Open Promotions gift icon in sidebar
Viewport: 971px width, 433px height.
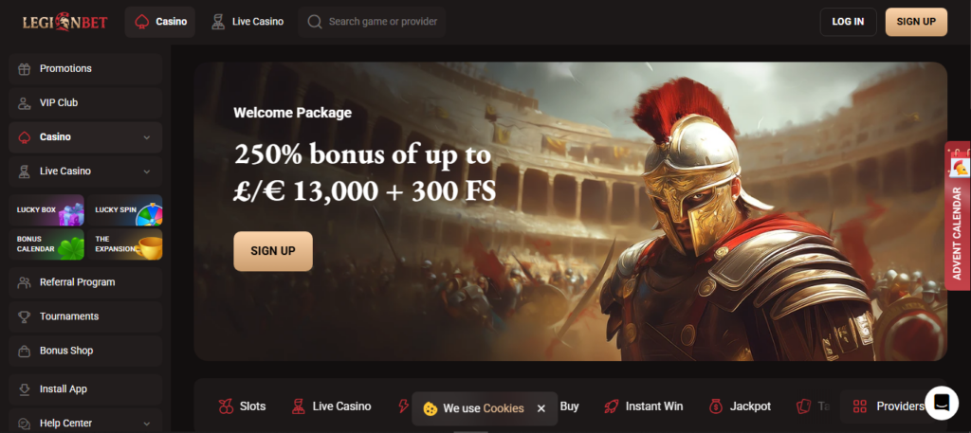(24, 68)
